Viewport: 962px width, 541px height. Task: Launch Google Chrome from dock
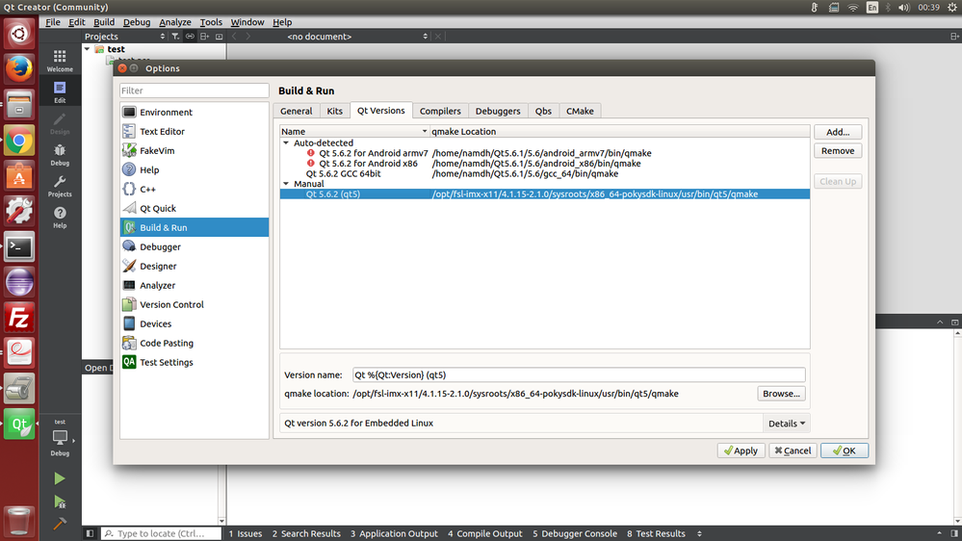tap(19, 142)
